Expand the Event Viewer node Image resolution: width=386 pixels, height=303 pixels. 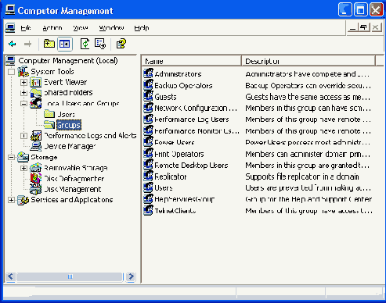coord(23,83)
